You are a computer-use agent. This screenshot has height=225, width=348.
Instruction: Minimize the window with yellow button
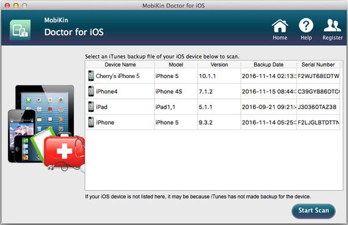click(16, 6)
